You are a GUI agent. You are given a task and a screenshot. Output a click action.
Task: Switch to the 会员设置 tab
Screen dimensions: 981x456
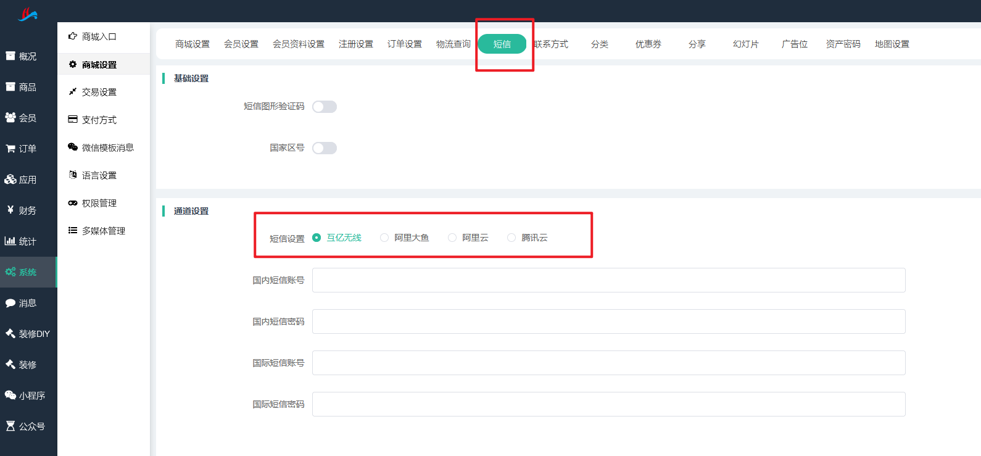[x=241, y=44]
